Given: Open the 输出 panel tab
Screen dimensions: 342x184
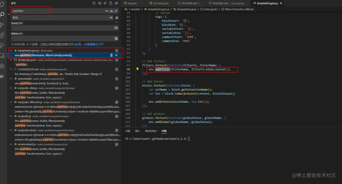Looking at the screenshot, I should tap(137, 131).
